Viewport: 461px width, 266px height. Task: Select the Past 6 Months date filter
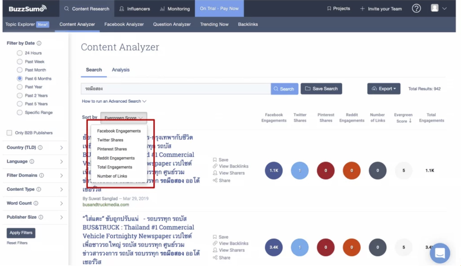[20, 78]
